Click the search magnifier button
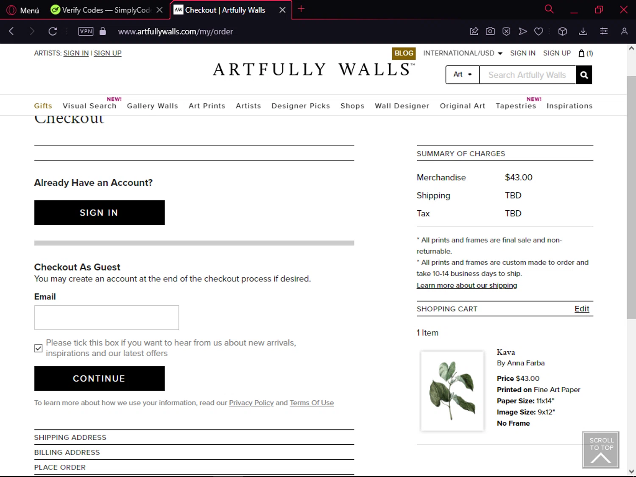This screenshot has height=477, width=636. pos(584,75)
